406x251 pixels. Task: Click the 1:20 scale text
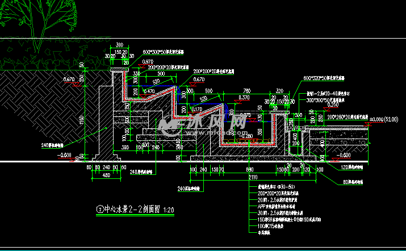pos(169,210)
